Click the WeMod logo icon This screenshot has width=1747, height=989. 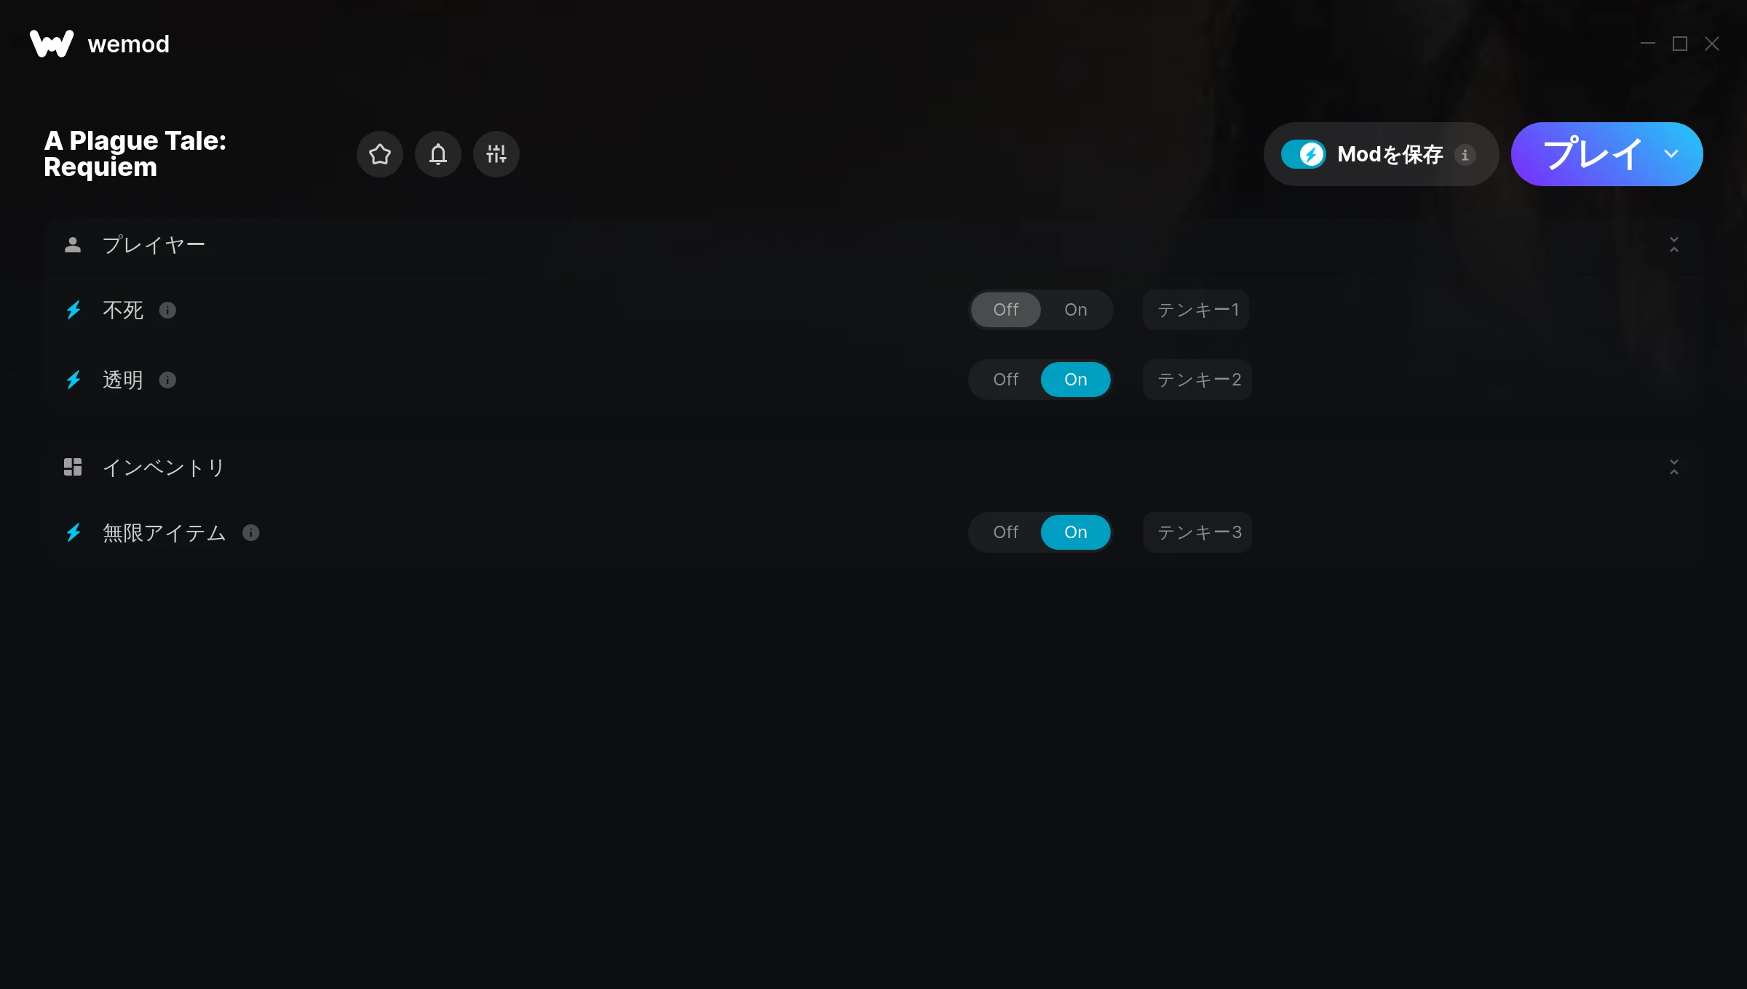point(52,44)
